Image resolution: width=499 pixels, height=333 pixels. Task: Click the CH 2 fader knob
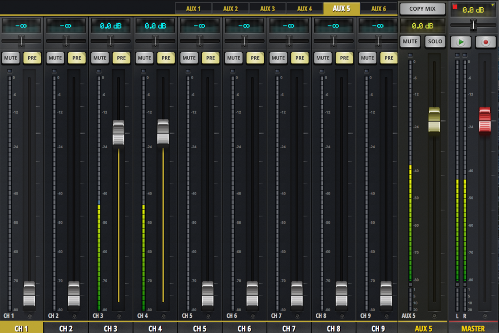point(74,294)
